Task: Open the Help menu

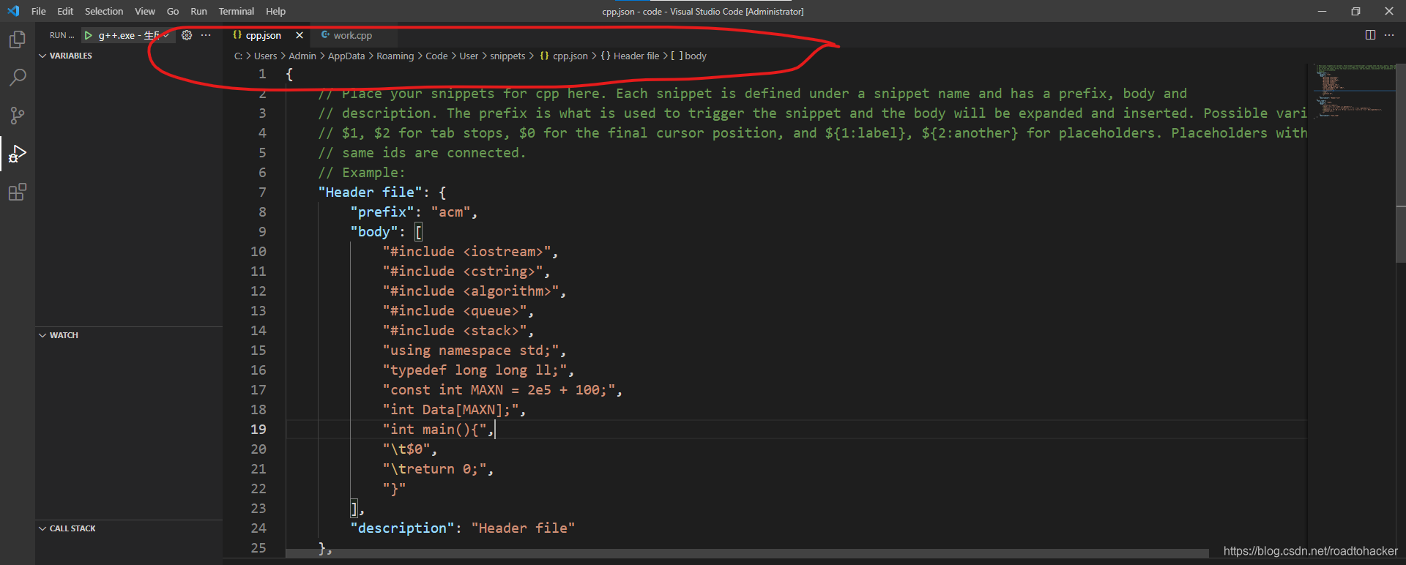Action: click(276, 11)
